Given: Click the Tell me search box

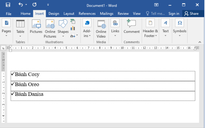Looking at the screenshot, I should [155, 14].
